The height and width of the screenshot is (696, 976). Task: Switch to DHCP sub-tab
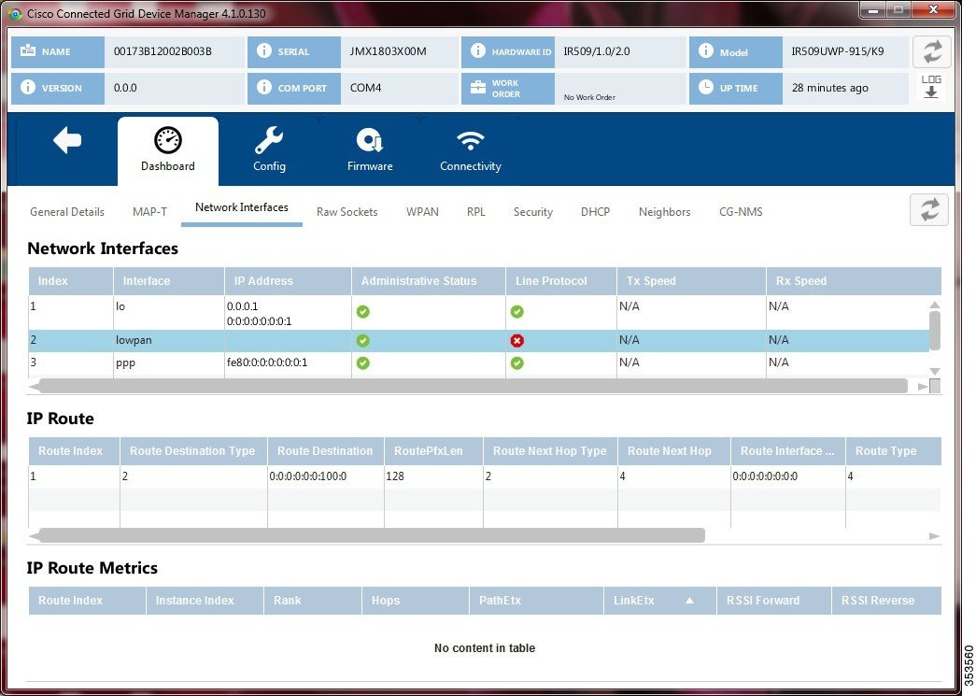pyautogui.click(x=595, y=212)
